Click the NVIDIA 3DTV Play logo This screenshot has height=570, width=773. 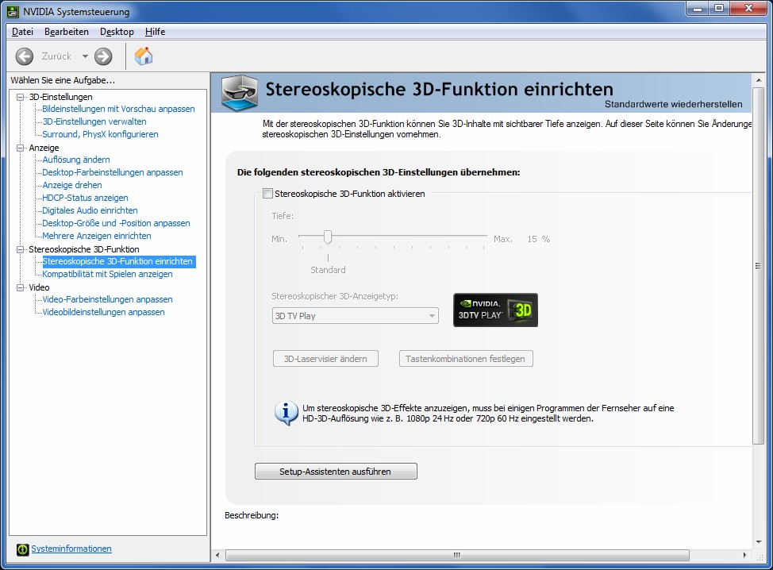pos(495,310)
